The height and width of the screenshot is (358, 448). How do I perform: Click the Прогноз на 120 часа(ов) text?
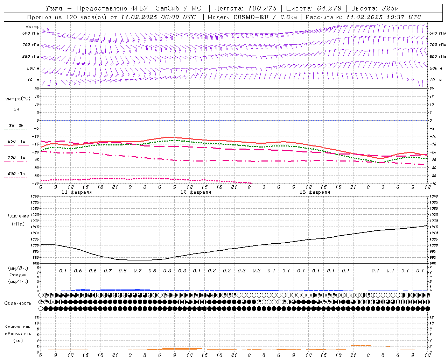click(67, 17)
